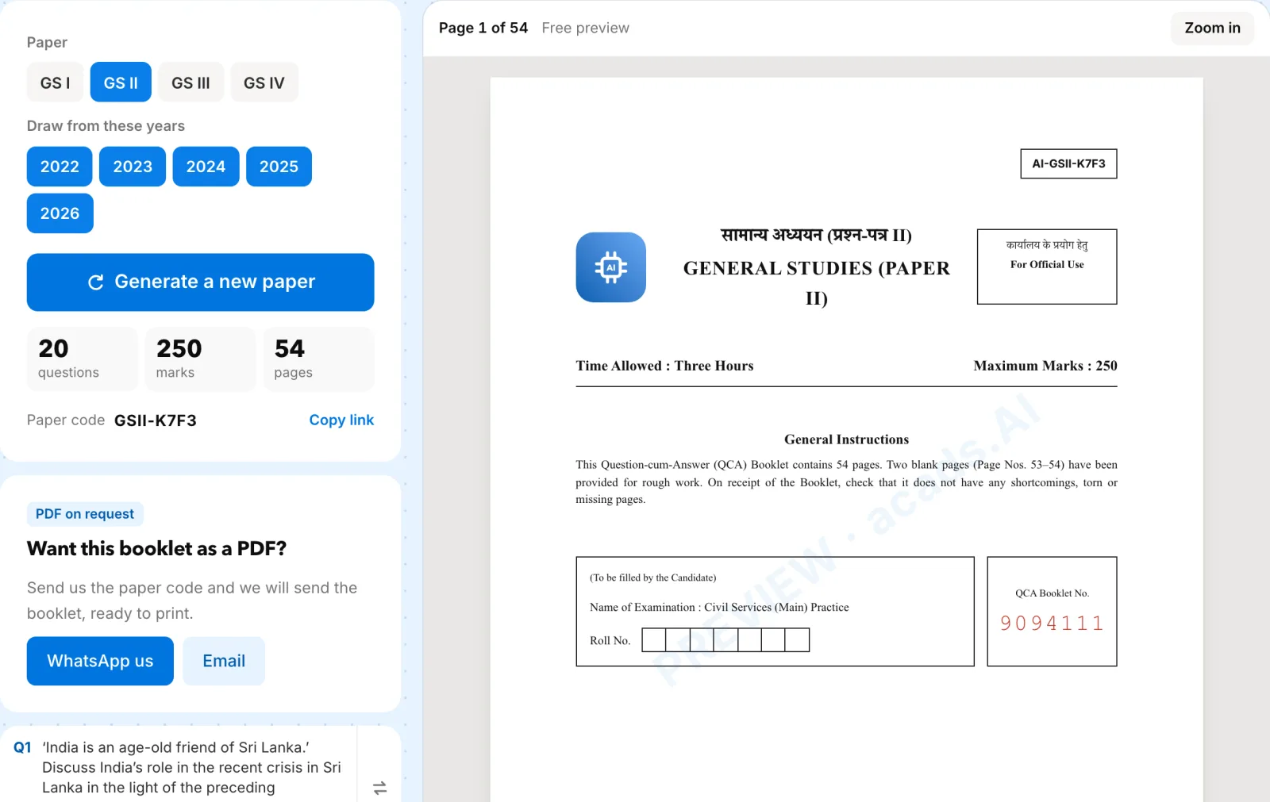Toggle the 2022 year filter

pyautogui.click(x=60, y=167)
